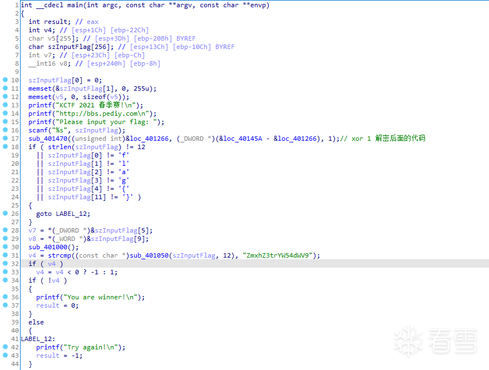
Task: Click memset(v5, 0, sizeof(v5)) on line 12
Action: pyautogui.click(x=78, y=97)
